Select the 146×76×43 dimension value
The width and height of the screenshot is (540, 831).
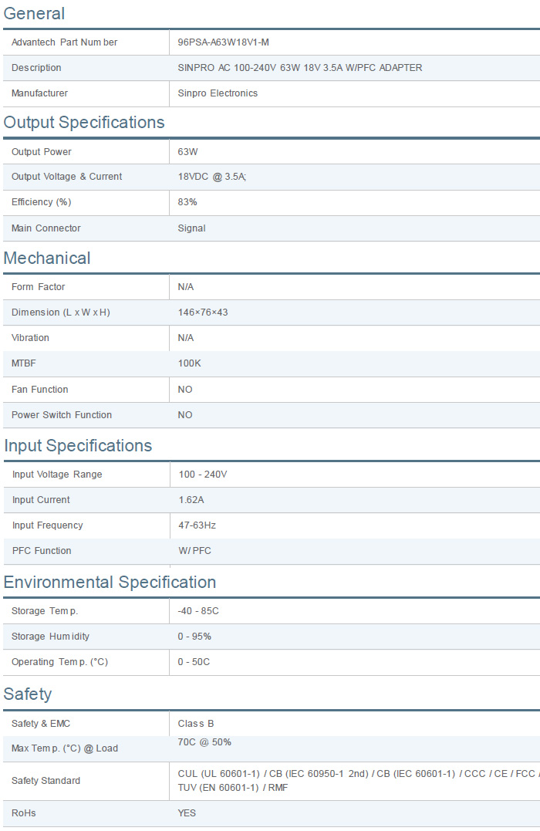tap(203, 312)
